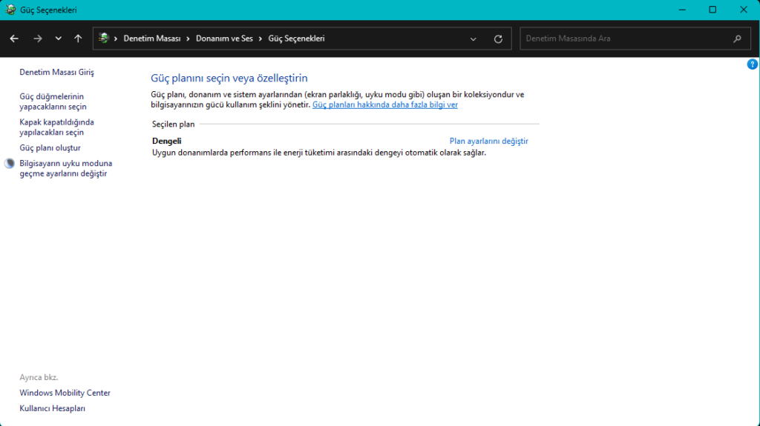
Task: Click the forward navigation arrow
Action: pyautogui.click(x=38, y=39)
